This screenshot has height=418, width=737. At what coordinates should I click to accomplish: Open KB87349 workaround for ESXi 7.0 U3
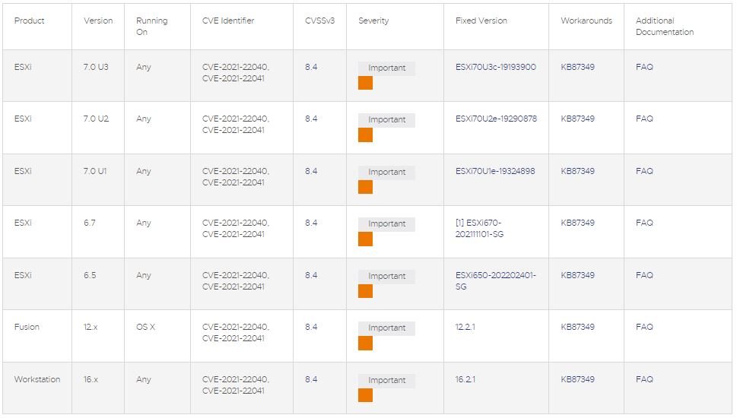coord(577,67)
